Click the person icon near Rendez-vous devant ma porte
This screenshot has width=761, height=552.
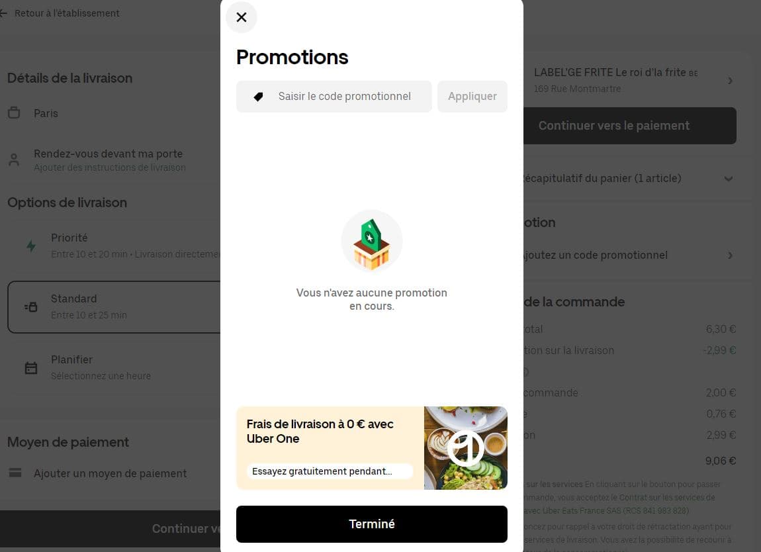coord(14,159)
